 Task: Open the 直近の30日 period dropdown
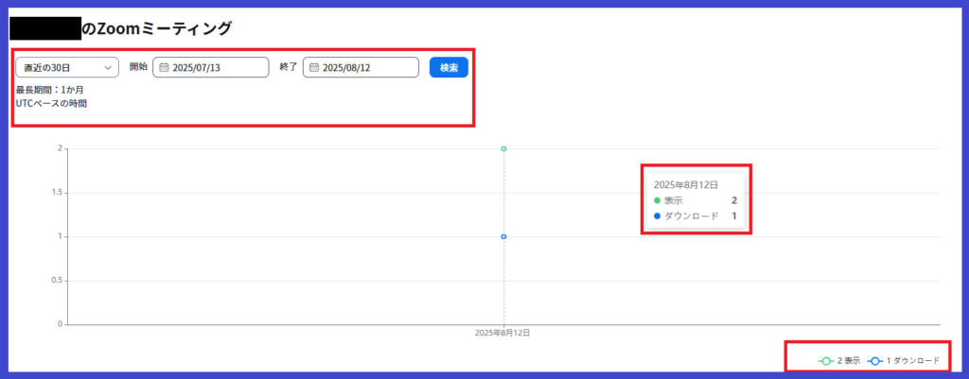click(66, 68)
